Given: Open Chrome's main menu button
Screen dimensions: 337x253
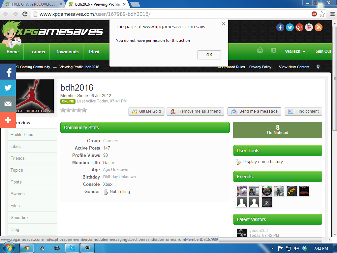Looking at the screenshot, I should click(331, 14).
